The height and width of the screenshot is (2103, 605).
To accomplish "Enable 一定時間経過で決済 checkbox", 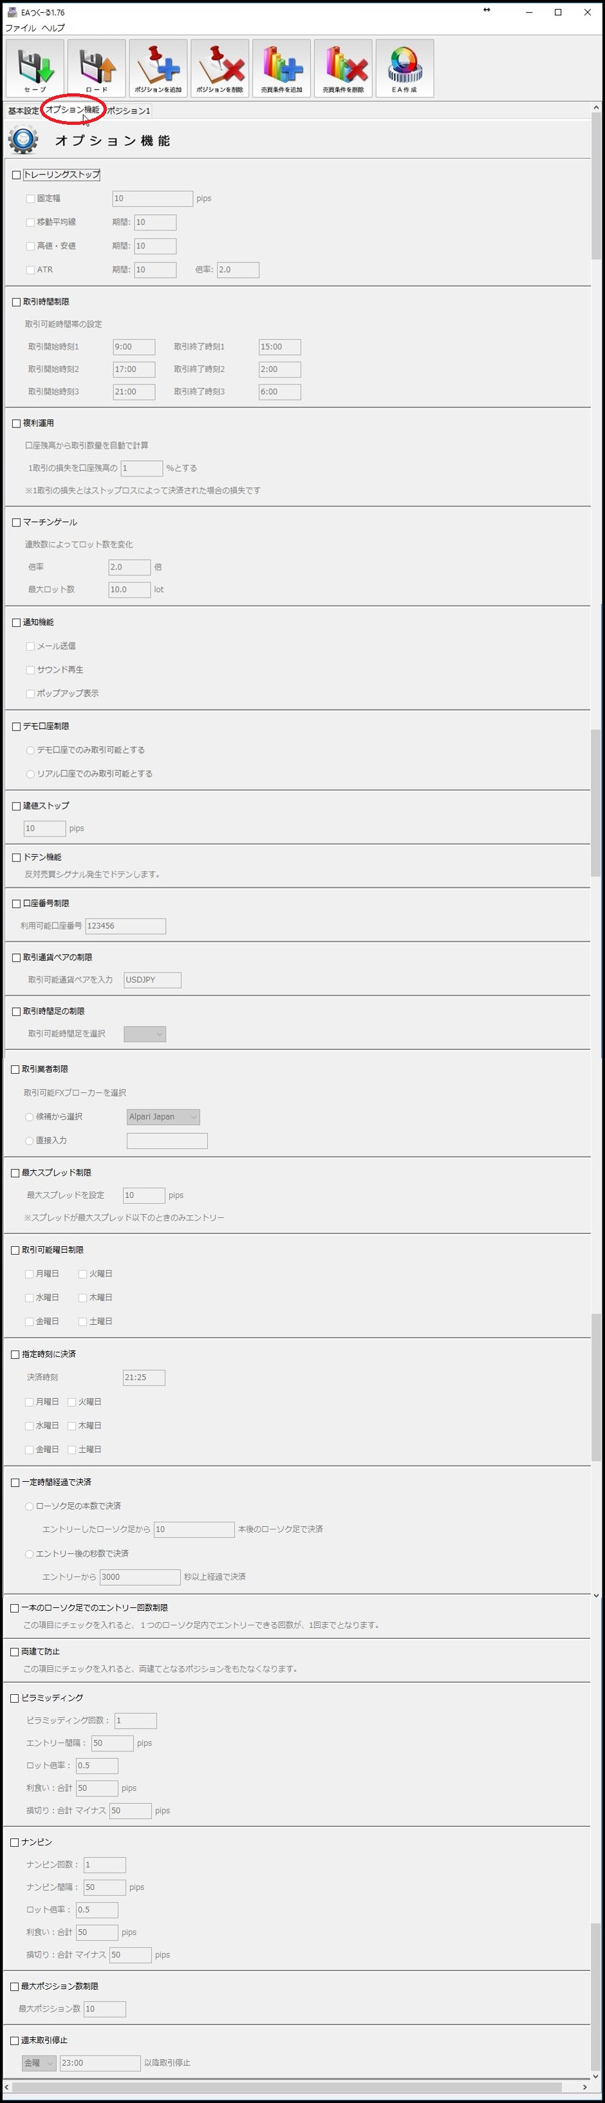I will pyautogui.click(x=15, y=1482).
